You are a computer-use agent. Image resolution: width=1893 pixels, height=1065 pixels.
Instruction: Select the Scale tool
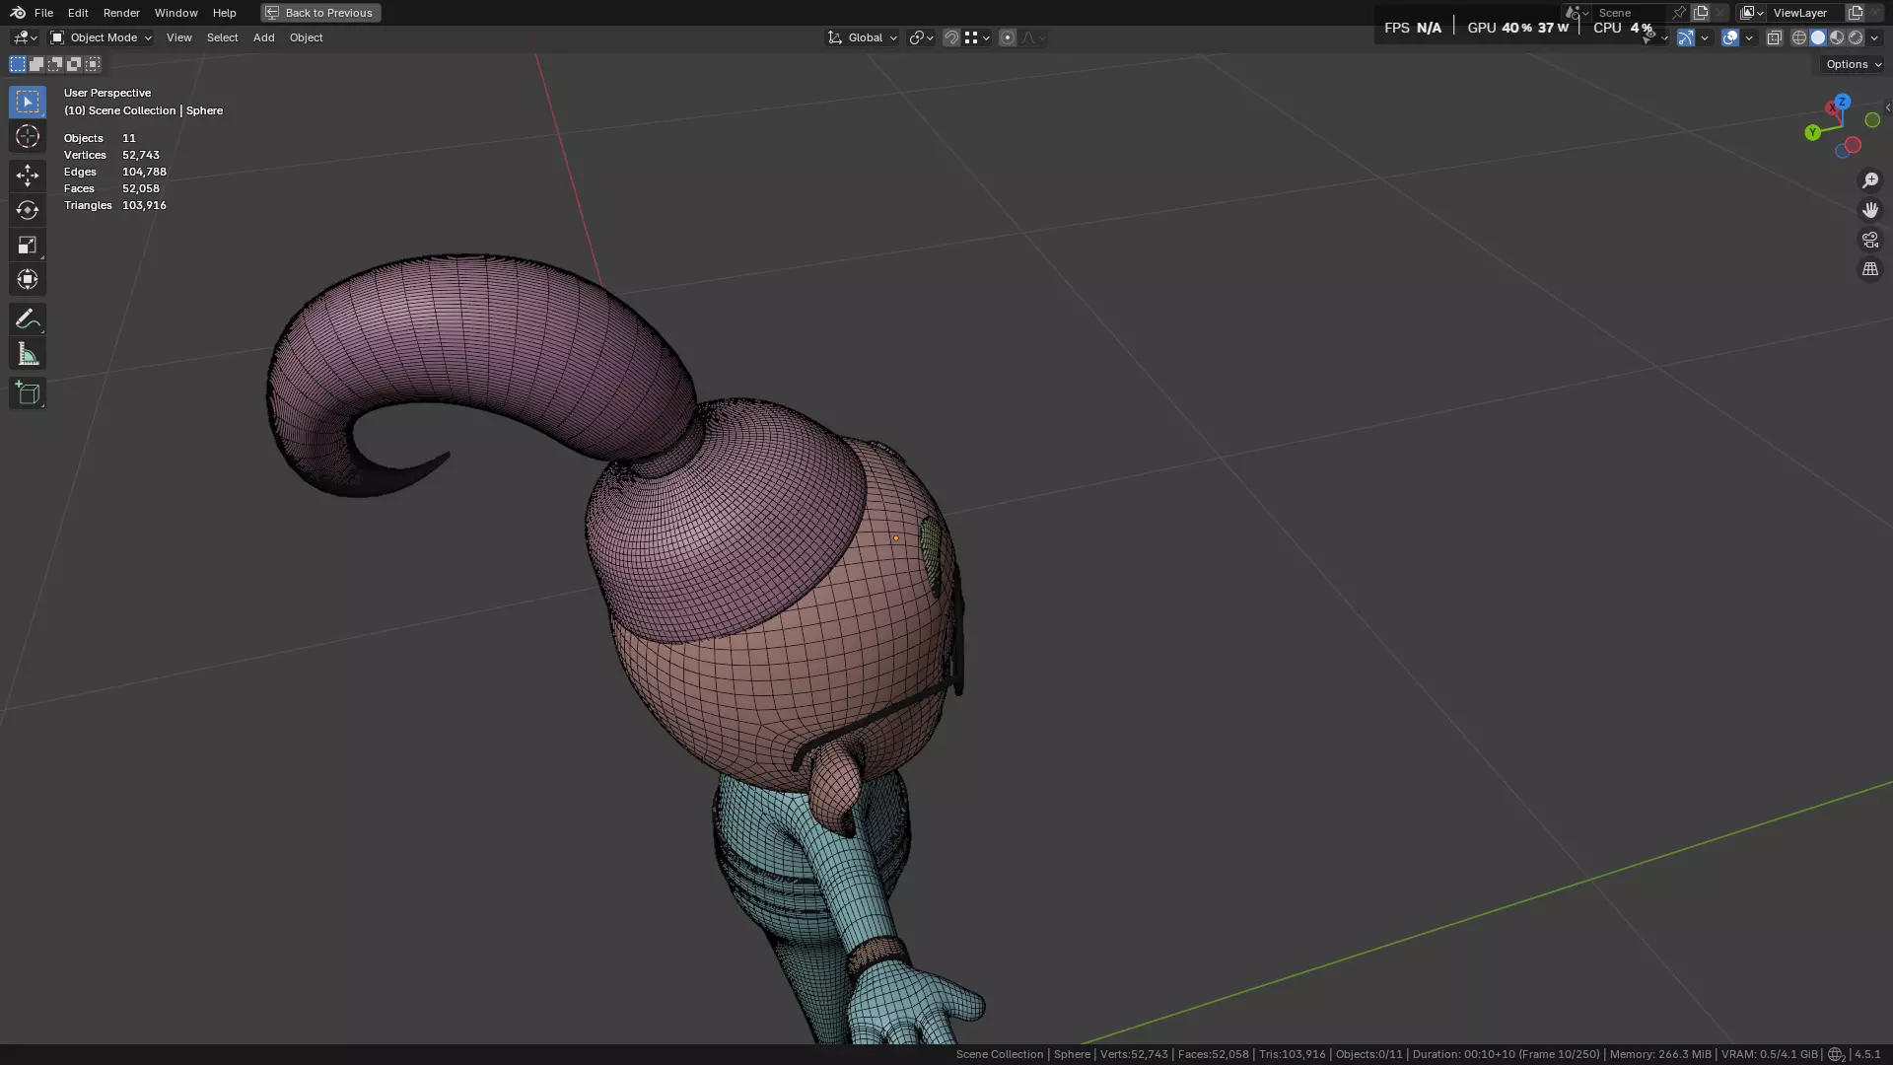click(28, 245)
